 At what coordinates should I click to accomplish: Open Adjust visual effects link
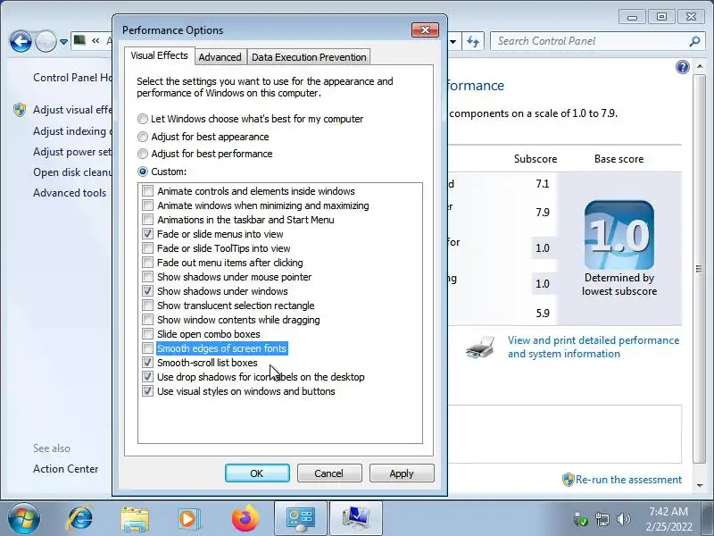tap(72, 110)
